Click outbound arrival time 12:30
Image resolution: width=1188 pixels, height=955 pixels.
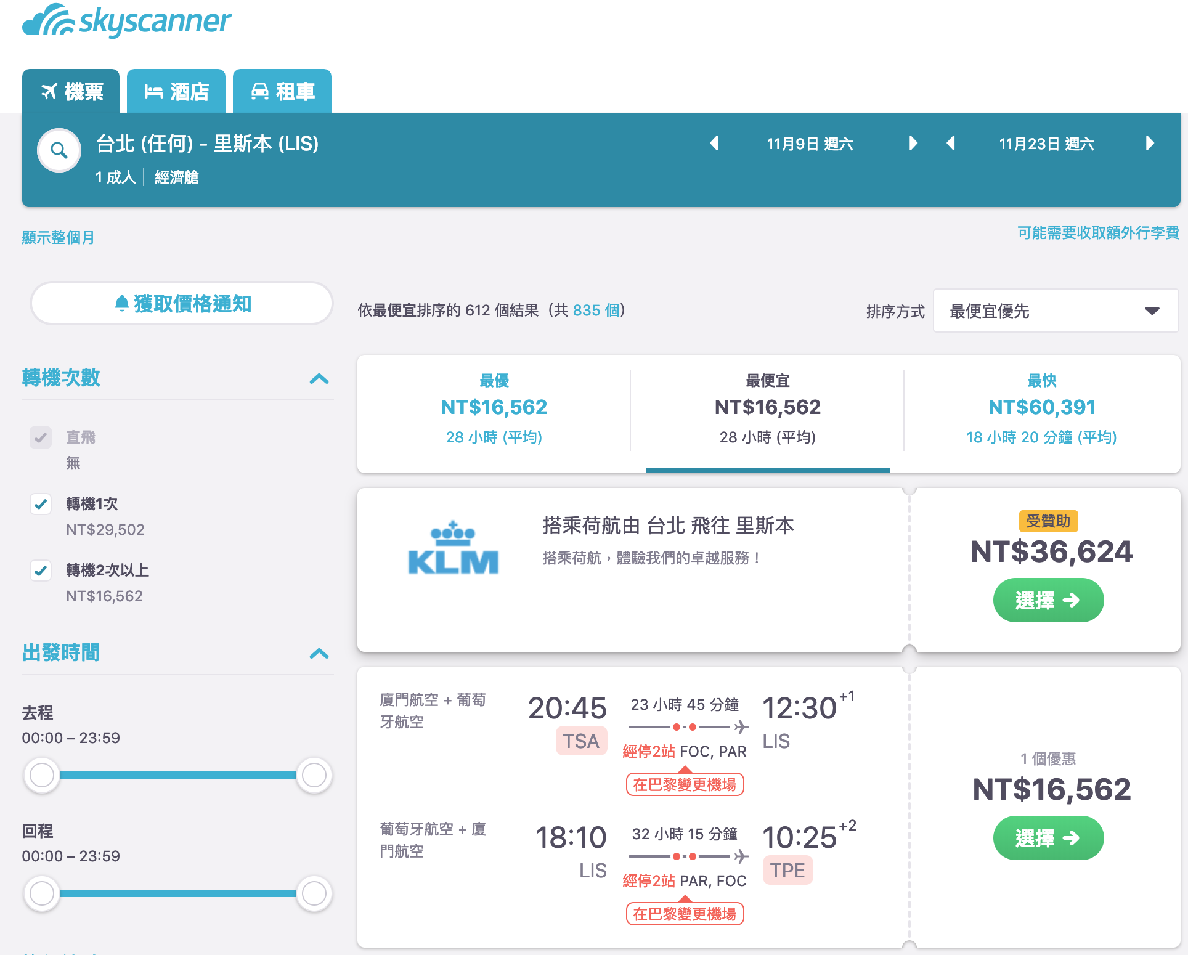click(799, 708)
